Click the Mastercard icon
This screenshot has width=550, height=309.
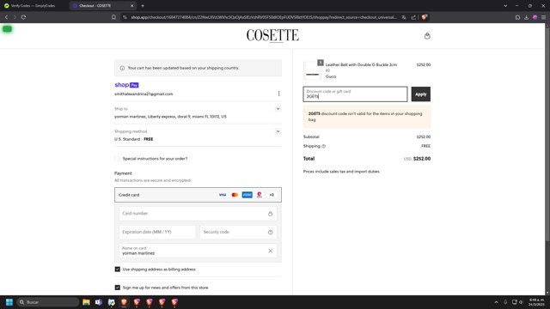(235, 195)
